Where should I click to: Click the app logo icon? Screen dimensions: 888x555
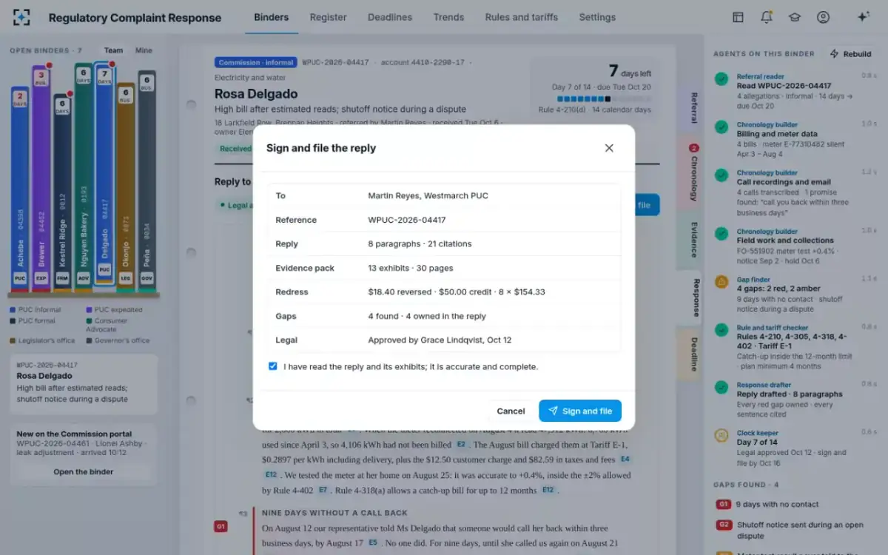[22, 17]
